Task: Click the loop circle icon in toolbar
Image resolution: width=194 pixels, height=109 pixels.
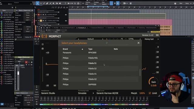Action: [75, 3]
